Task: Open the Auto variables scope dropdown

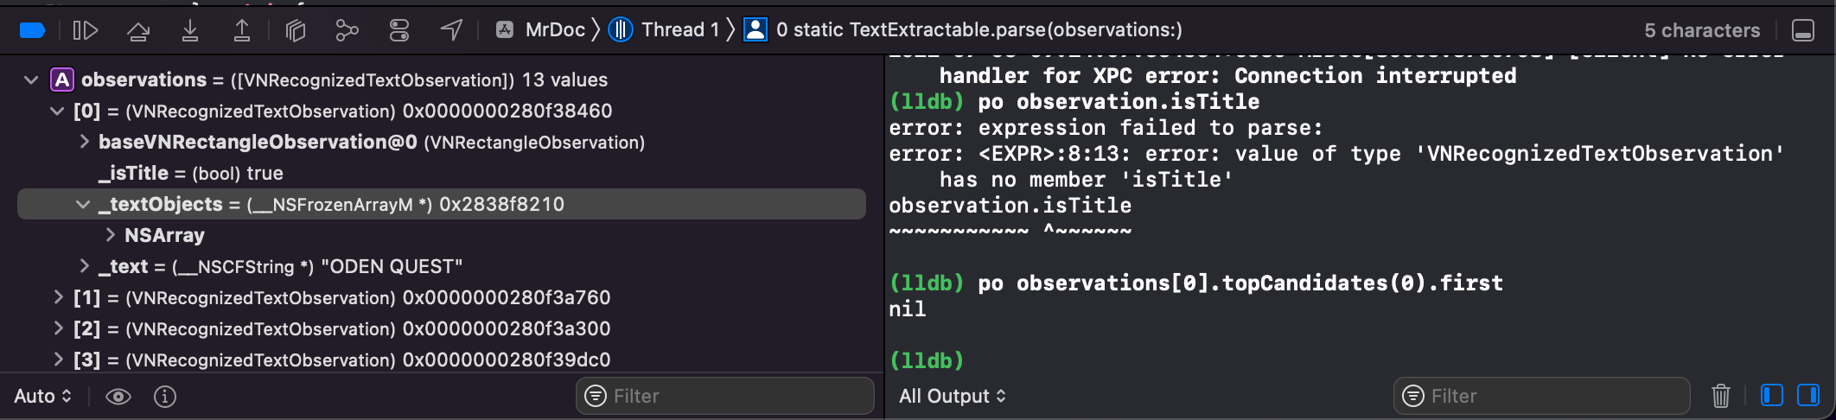Action: click(x=42, y=396)
